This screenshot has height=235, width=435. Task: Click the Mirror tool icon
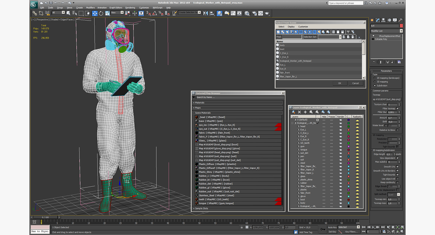tap(205, 13)
